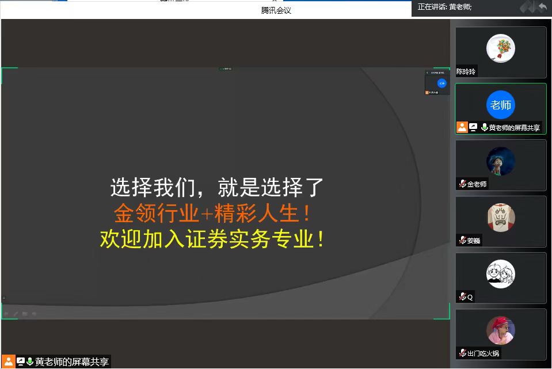The width and height of the screenshot is (552, 369).
Task: Click the muted microphone icon next to Q
Action: coord(462,297)
